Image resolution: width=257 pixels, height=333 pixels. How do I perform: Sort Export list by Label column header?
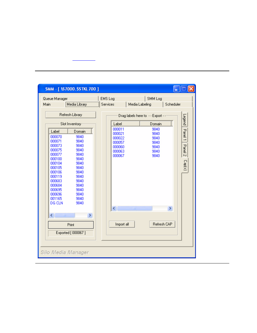125,124
